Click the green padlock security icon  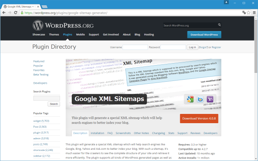coord(22,12)
